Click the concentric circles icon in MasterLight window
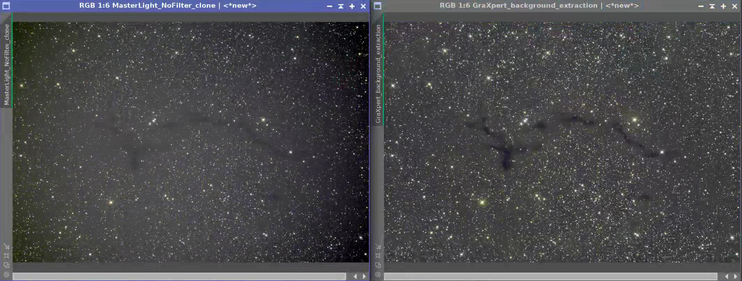742x281 pixels. coord(6,275)
